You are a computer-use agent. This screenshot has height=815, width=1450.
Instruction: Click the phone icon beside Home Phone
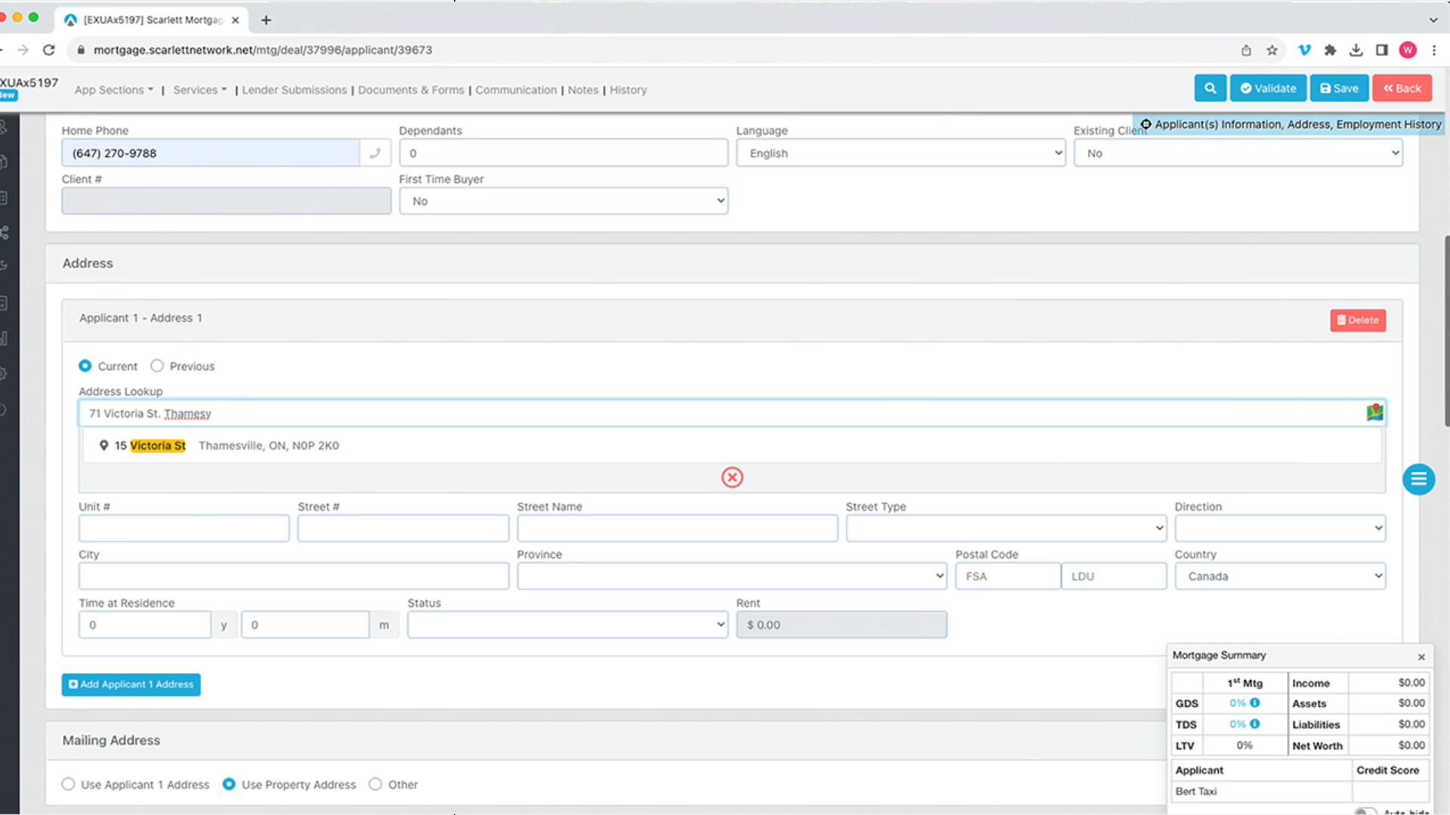coord(375,153)
